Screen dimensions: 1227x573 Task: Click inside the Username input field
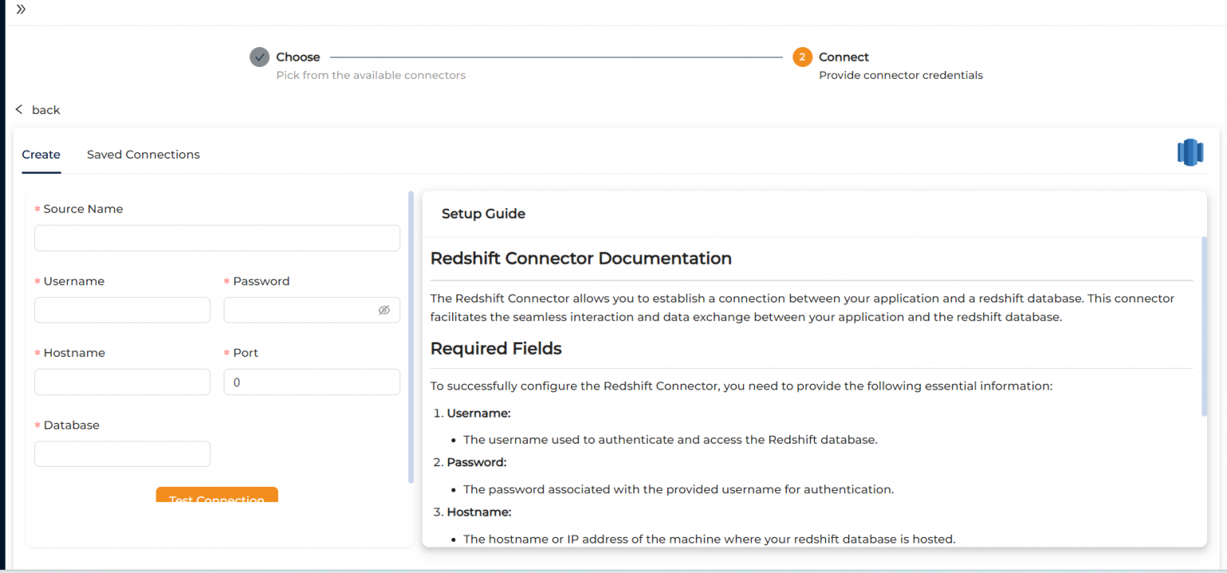point(122,310)
